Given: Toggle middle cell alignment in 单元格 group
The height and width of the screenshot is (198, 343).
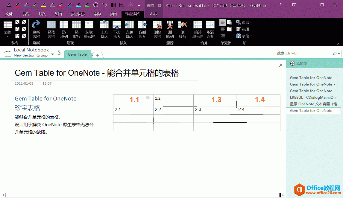Looking at the screenshot, I should [222, 28].
